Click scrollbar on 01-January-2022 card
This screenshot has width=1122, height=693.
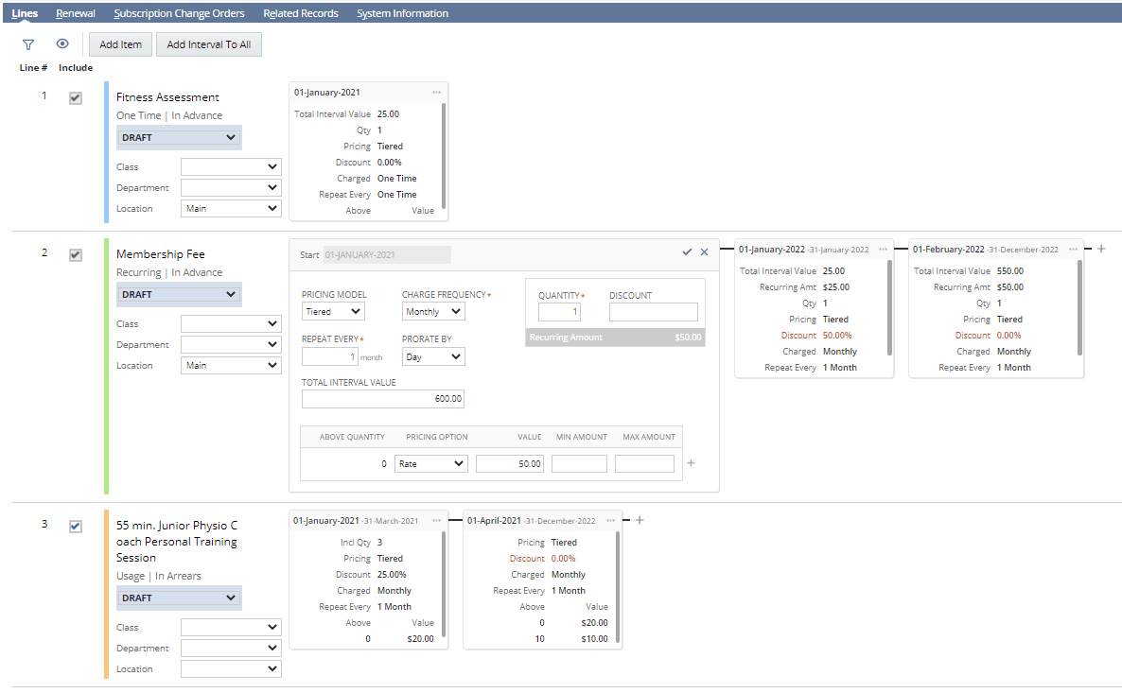[x=889, y=307]
